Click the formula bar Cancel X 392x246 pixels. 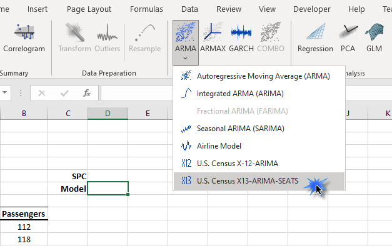(42, 93)
